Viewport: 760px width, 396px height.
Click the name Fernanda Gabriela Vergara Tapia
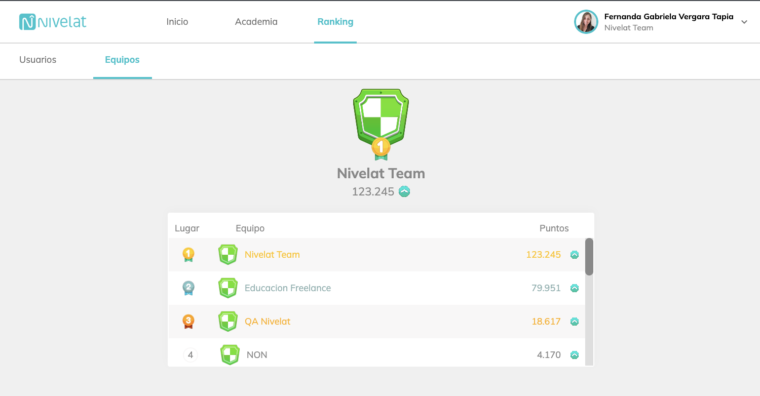(669, 17)
